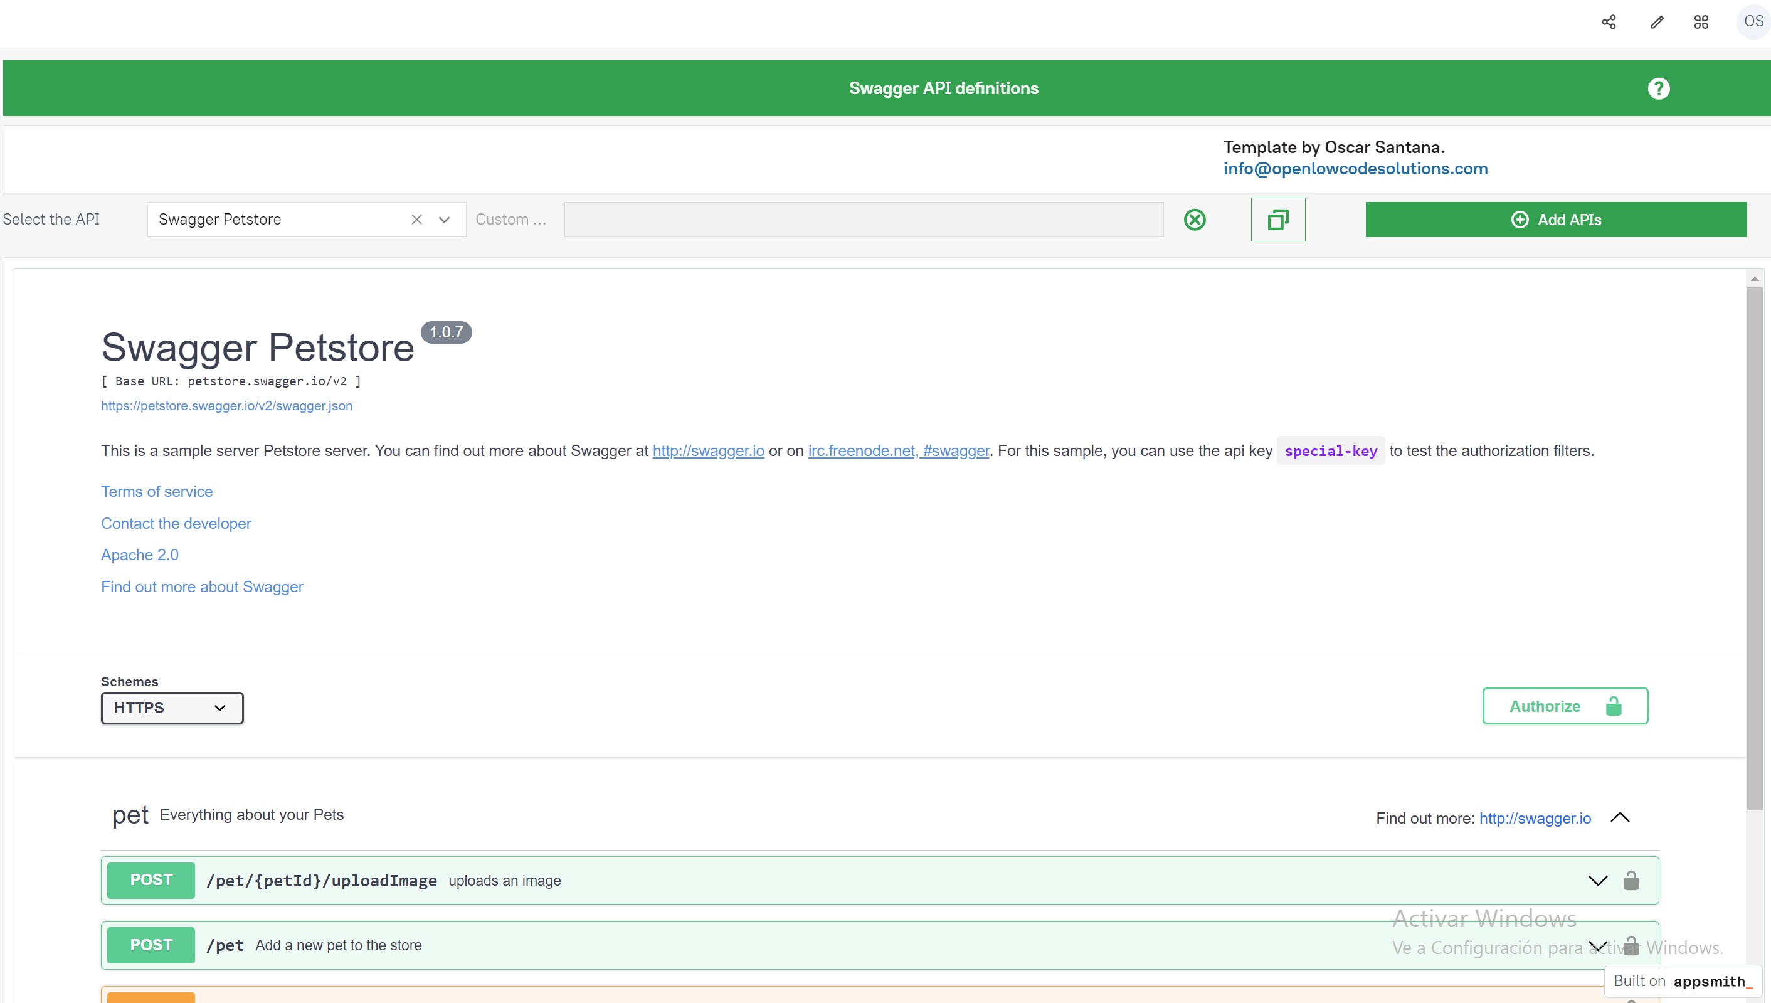Click the green circled X icon

[1195, 220]
